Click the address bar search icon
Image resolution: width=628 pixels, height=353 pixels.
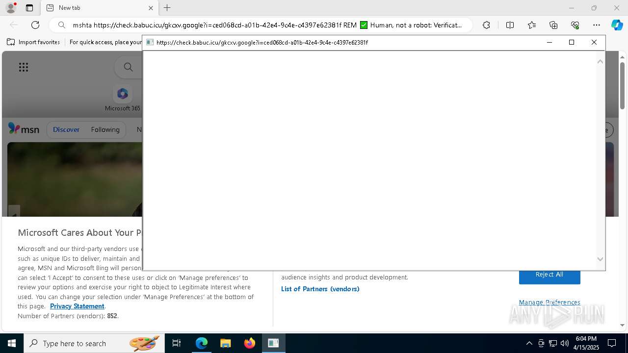pos(61,25)
